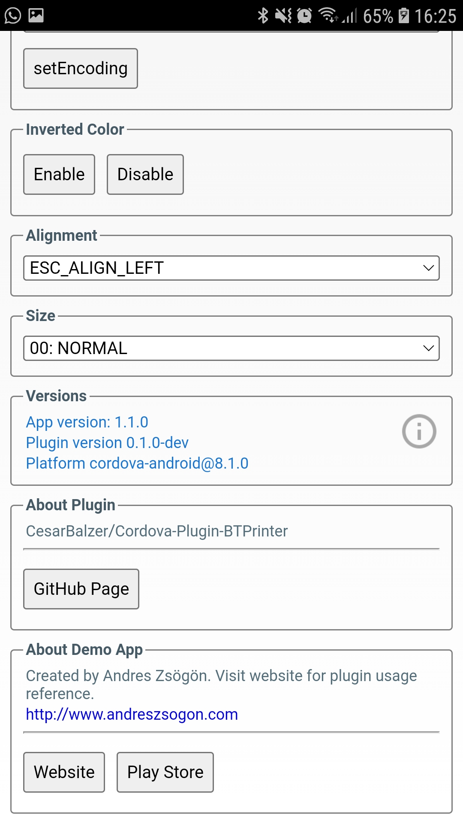463x824 pixels.
Task: Open the andreszsogon.com hyperlink
Action: 132,714
